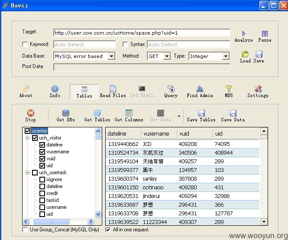
Task: Check the credit column checkbox
Action: [42, 193]
